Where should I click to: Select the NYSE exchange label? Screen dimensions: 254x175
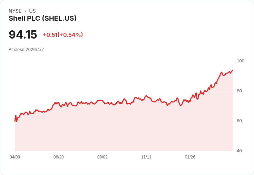click(x=15, y=11)
